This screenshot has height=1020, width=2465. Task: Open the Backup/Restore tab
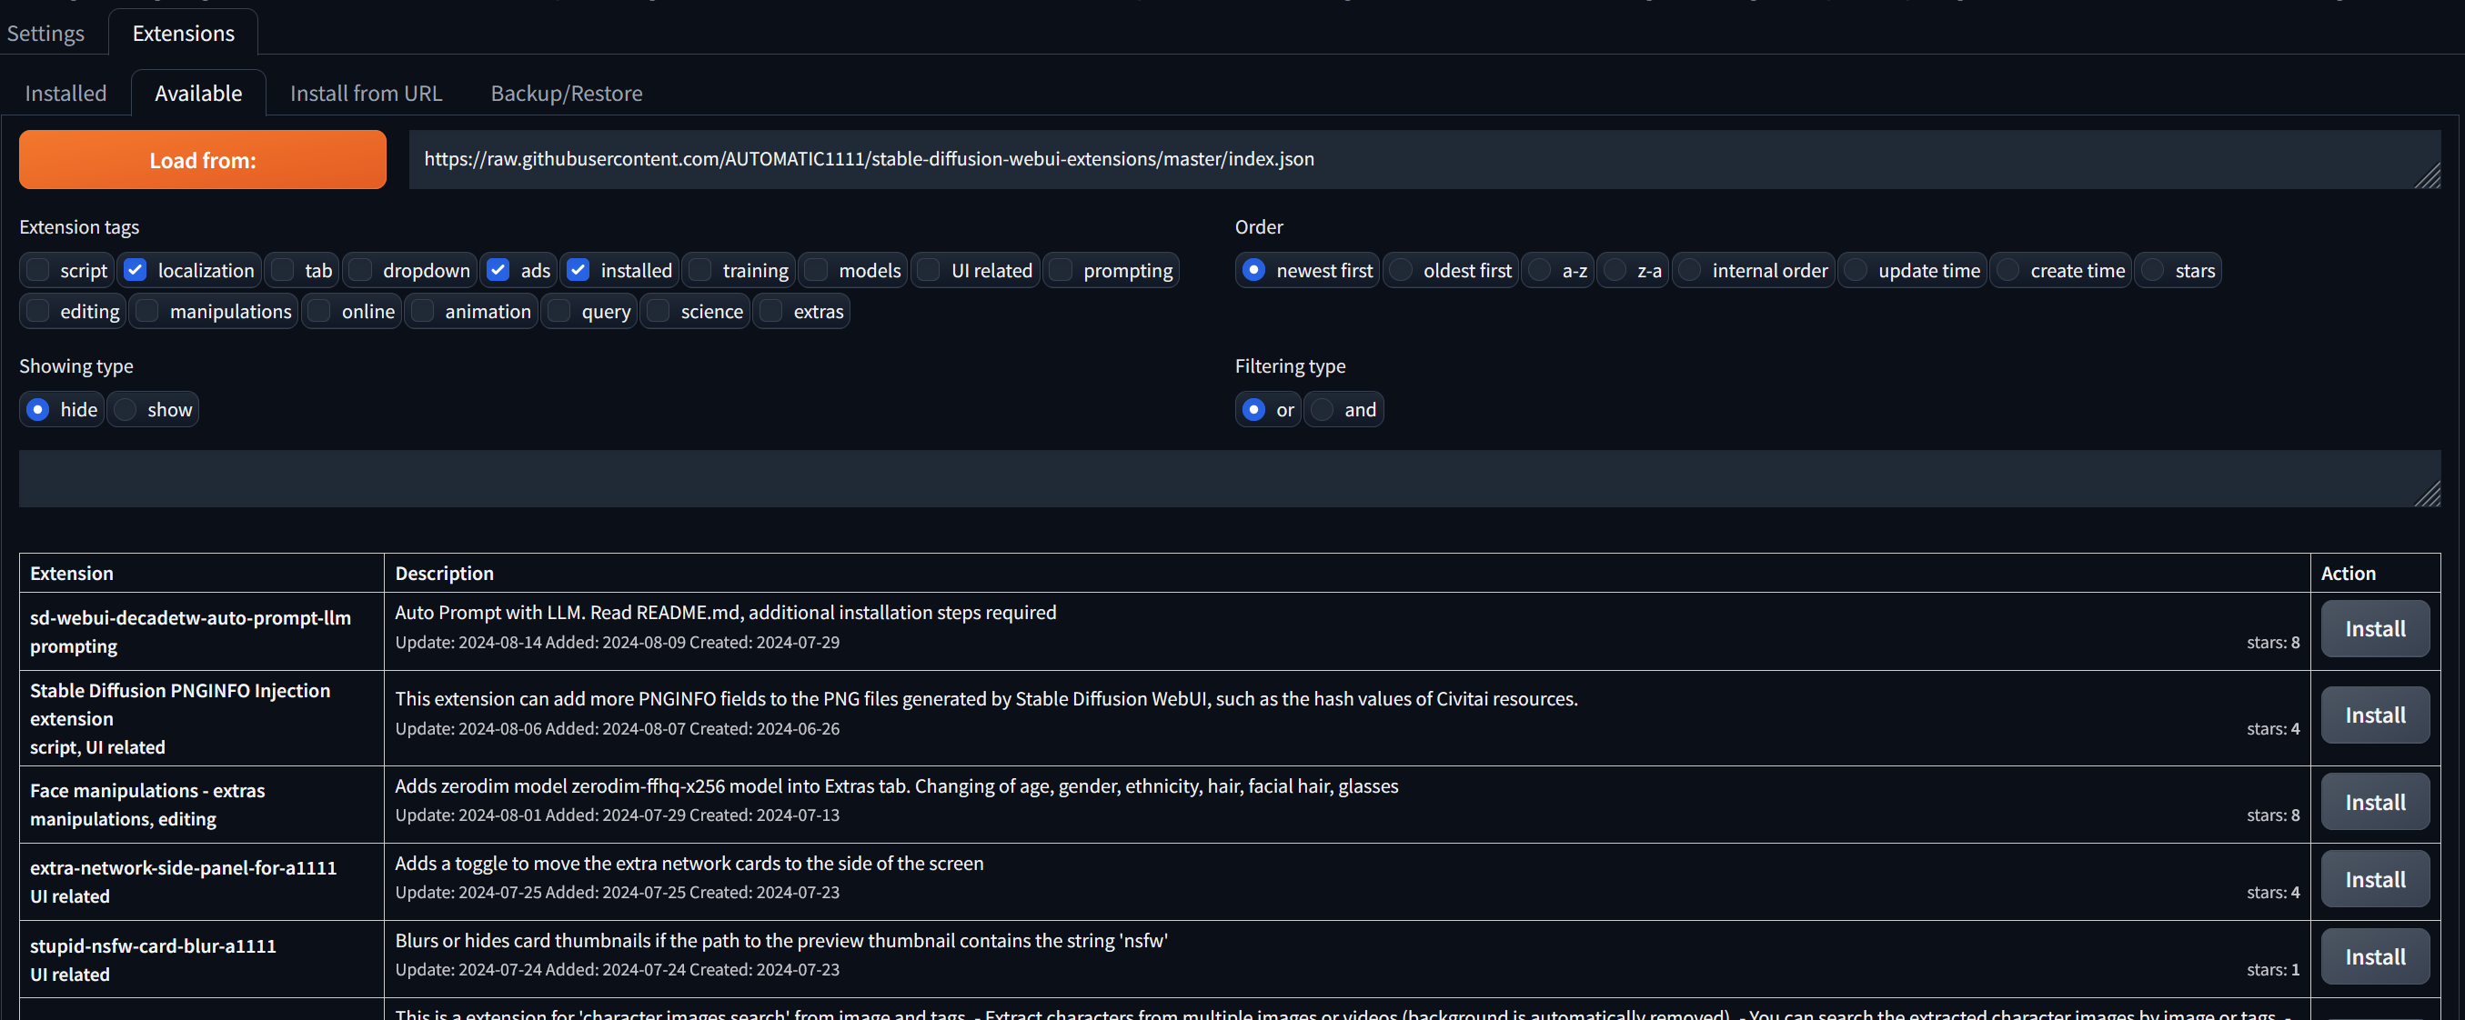(x=566, y=93)
